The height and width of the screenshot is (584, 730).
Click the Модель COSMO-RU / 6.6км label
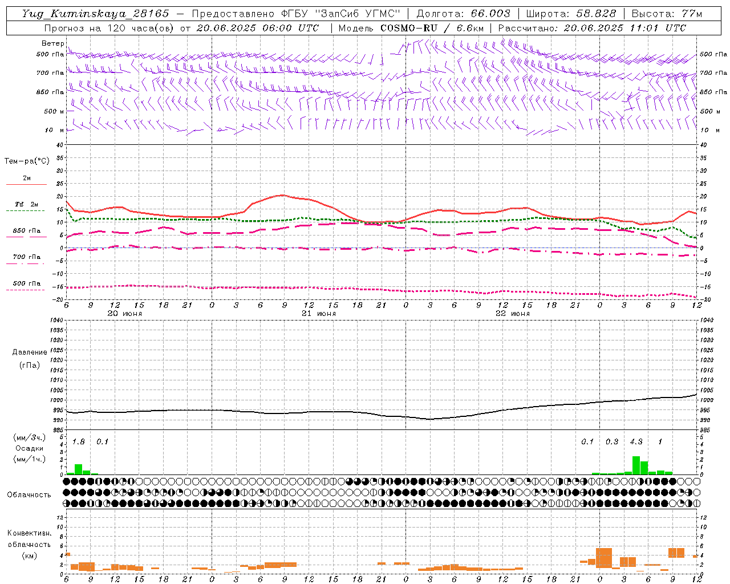(x=411, y=28)
